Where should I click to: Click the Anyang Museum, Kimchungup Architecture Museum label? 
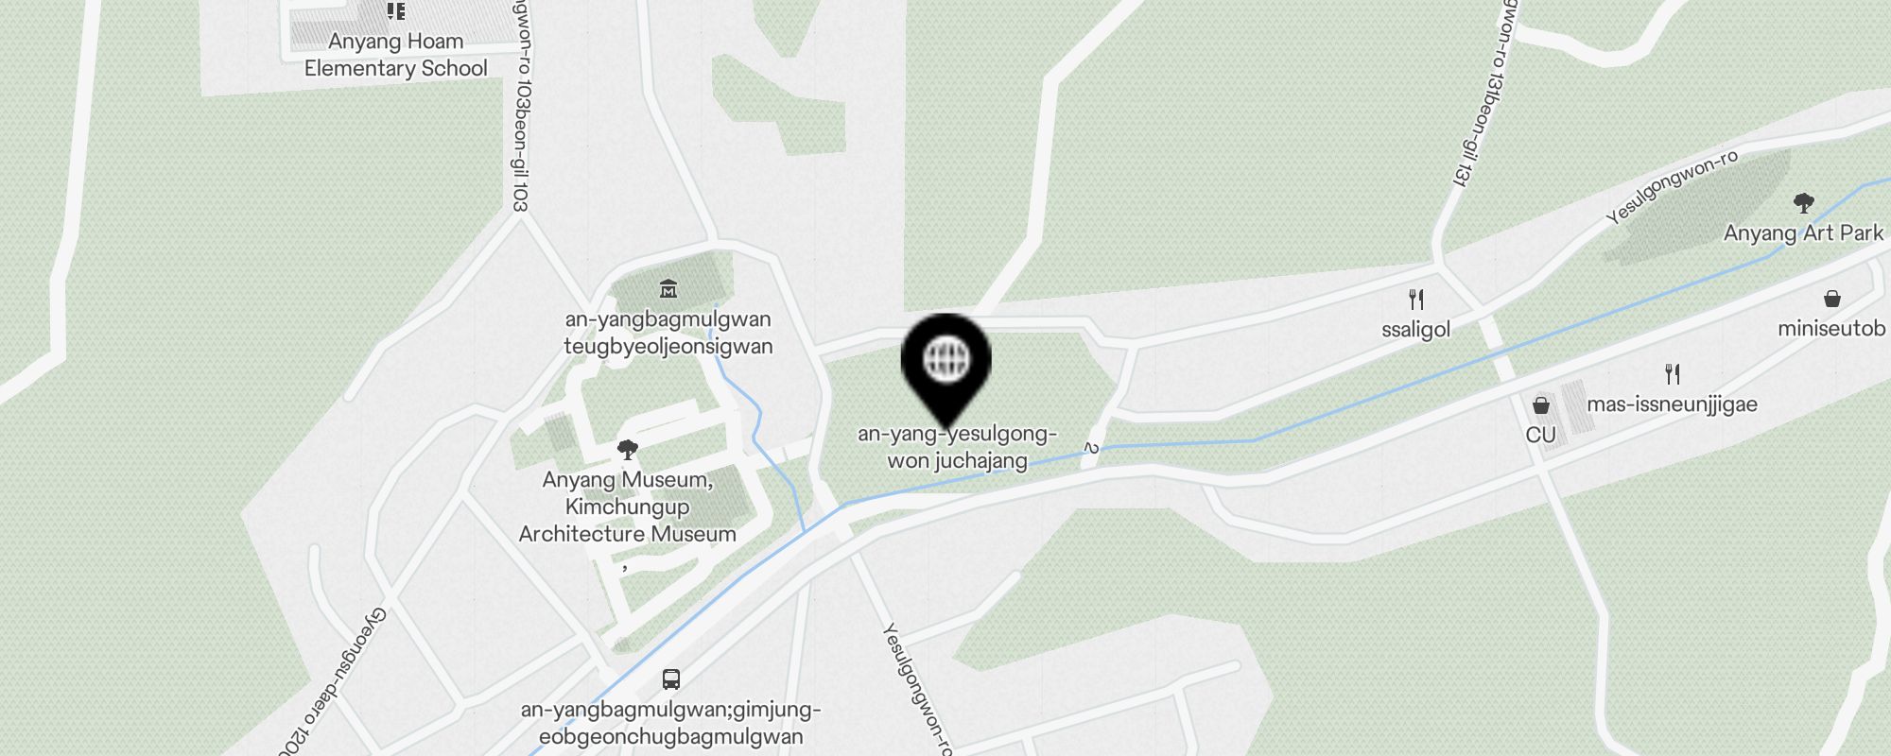point(627,507)
